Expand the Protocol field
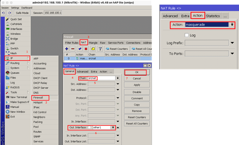 [x=118, y=98]
